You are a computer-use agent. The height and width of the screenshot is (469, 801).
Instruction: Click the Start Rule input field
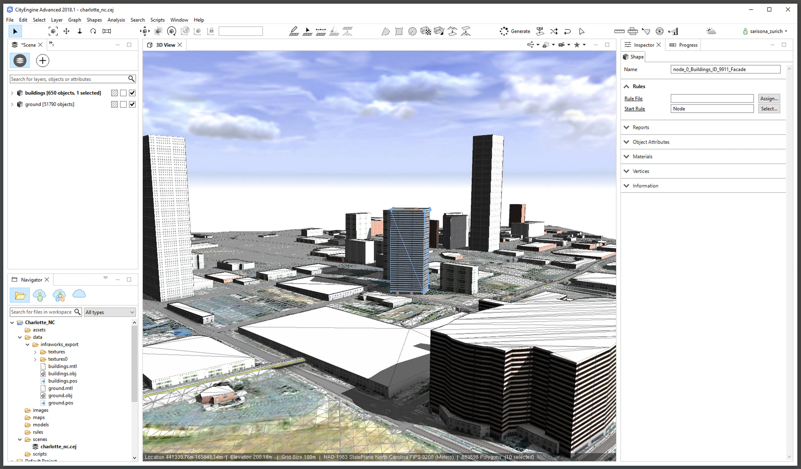pyautogui.click(x=712, y=109)
